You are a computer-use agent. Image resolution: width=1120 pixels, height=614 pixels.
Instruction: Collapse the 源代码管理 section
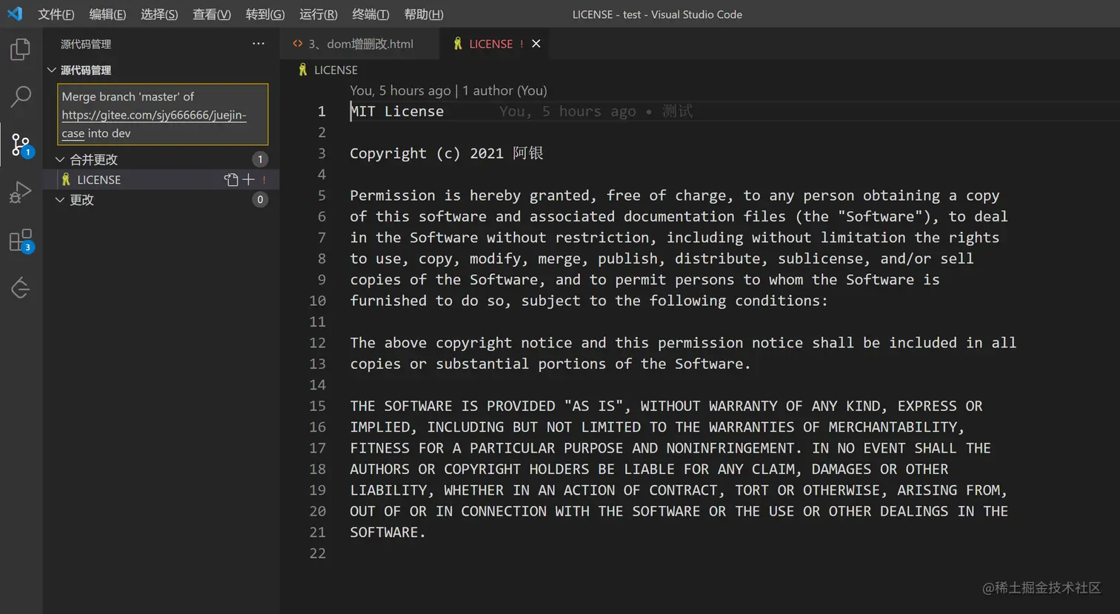[x=51, y=70]
